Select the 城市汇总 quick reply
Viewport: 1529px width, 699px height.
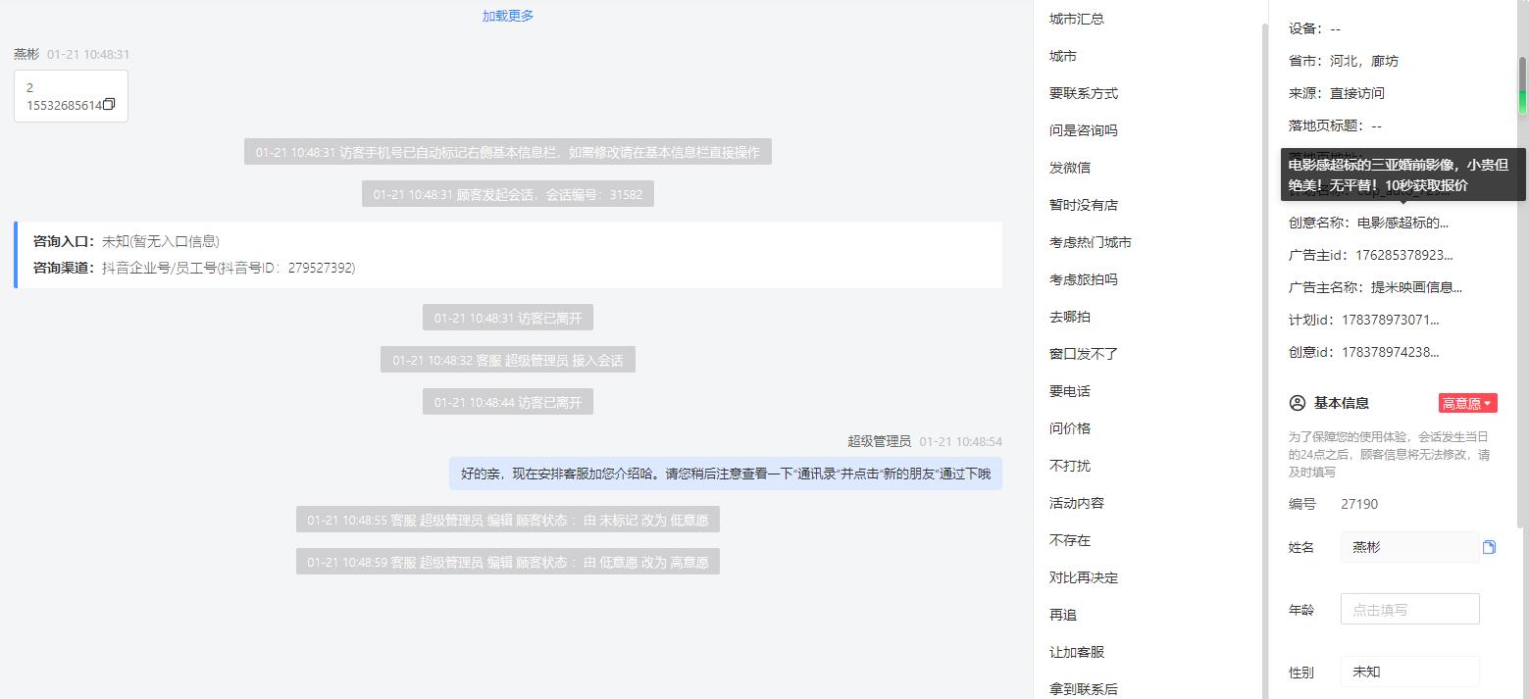pos(1077,19)
